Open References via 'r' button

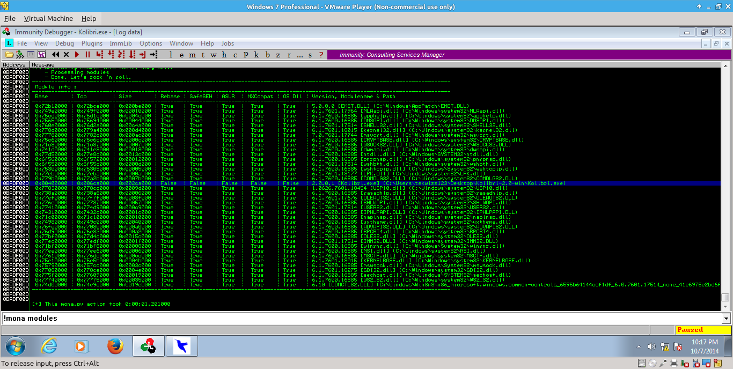[289, 55]
